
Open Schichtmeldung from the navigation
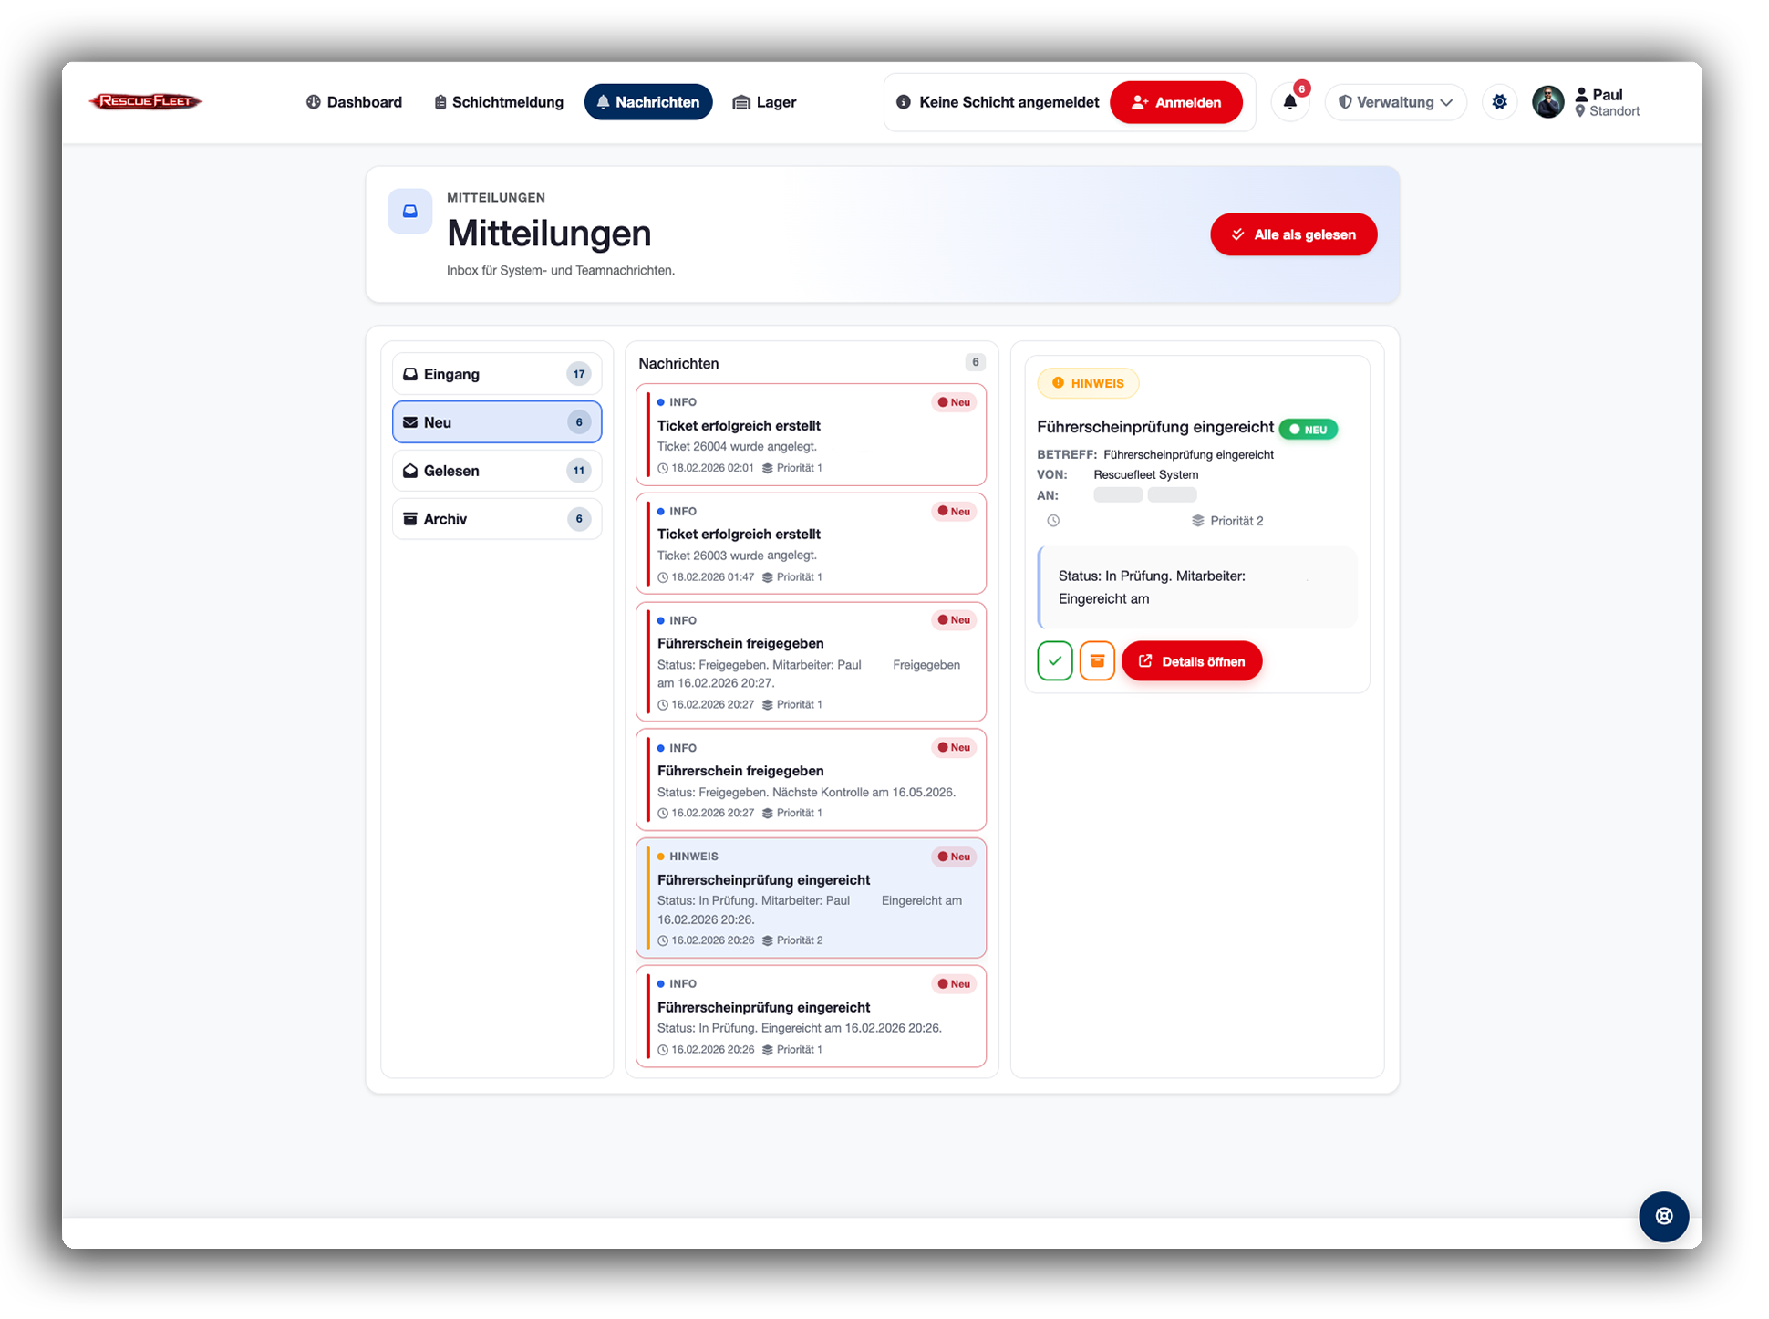pos(498,101)
